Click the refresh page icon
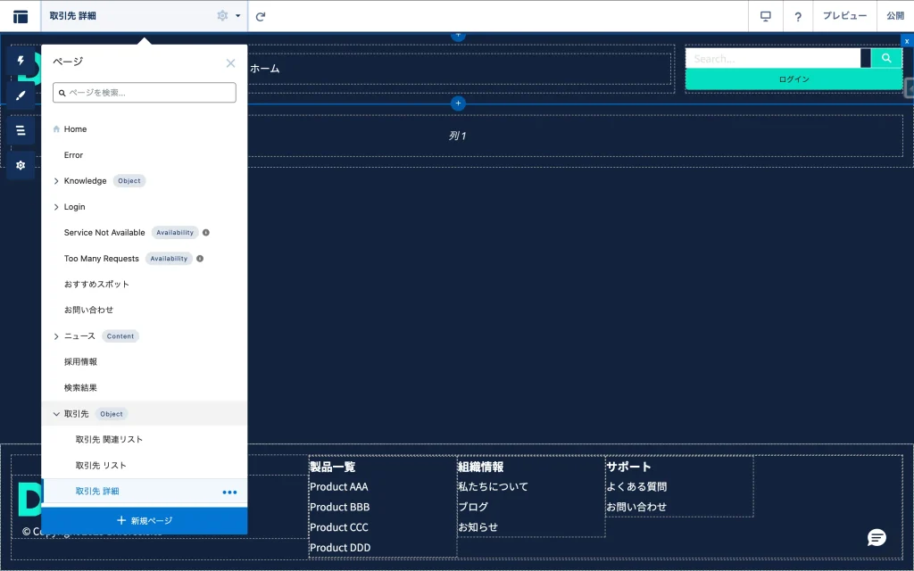The image size is (914, 571). pos(261,16)
